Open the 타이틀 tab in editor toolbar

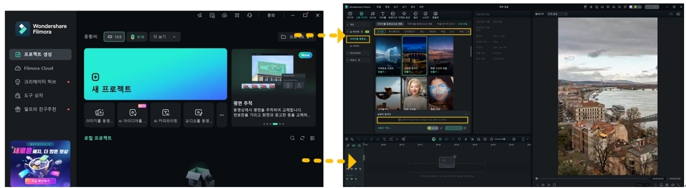pyautogui.click(x=383, y=15)
